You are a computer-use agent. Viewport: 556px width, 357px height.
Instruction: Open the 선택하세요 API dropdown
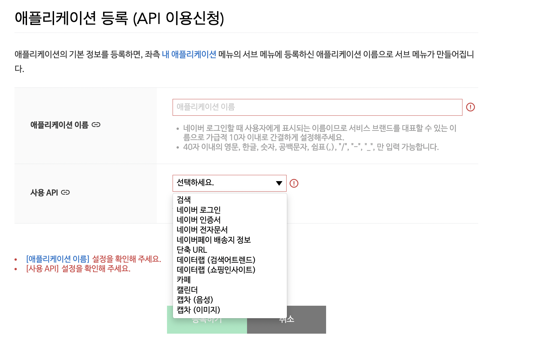coord(229,183)
